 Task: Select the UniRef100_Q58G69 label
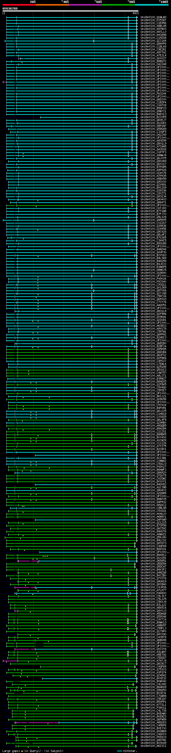click(x=153, y=129)
